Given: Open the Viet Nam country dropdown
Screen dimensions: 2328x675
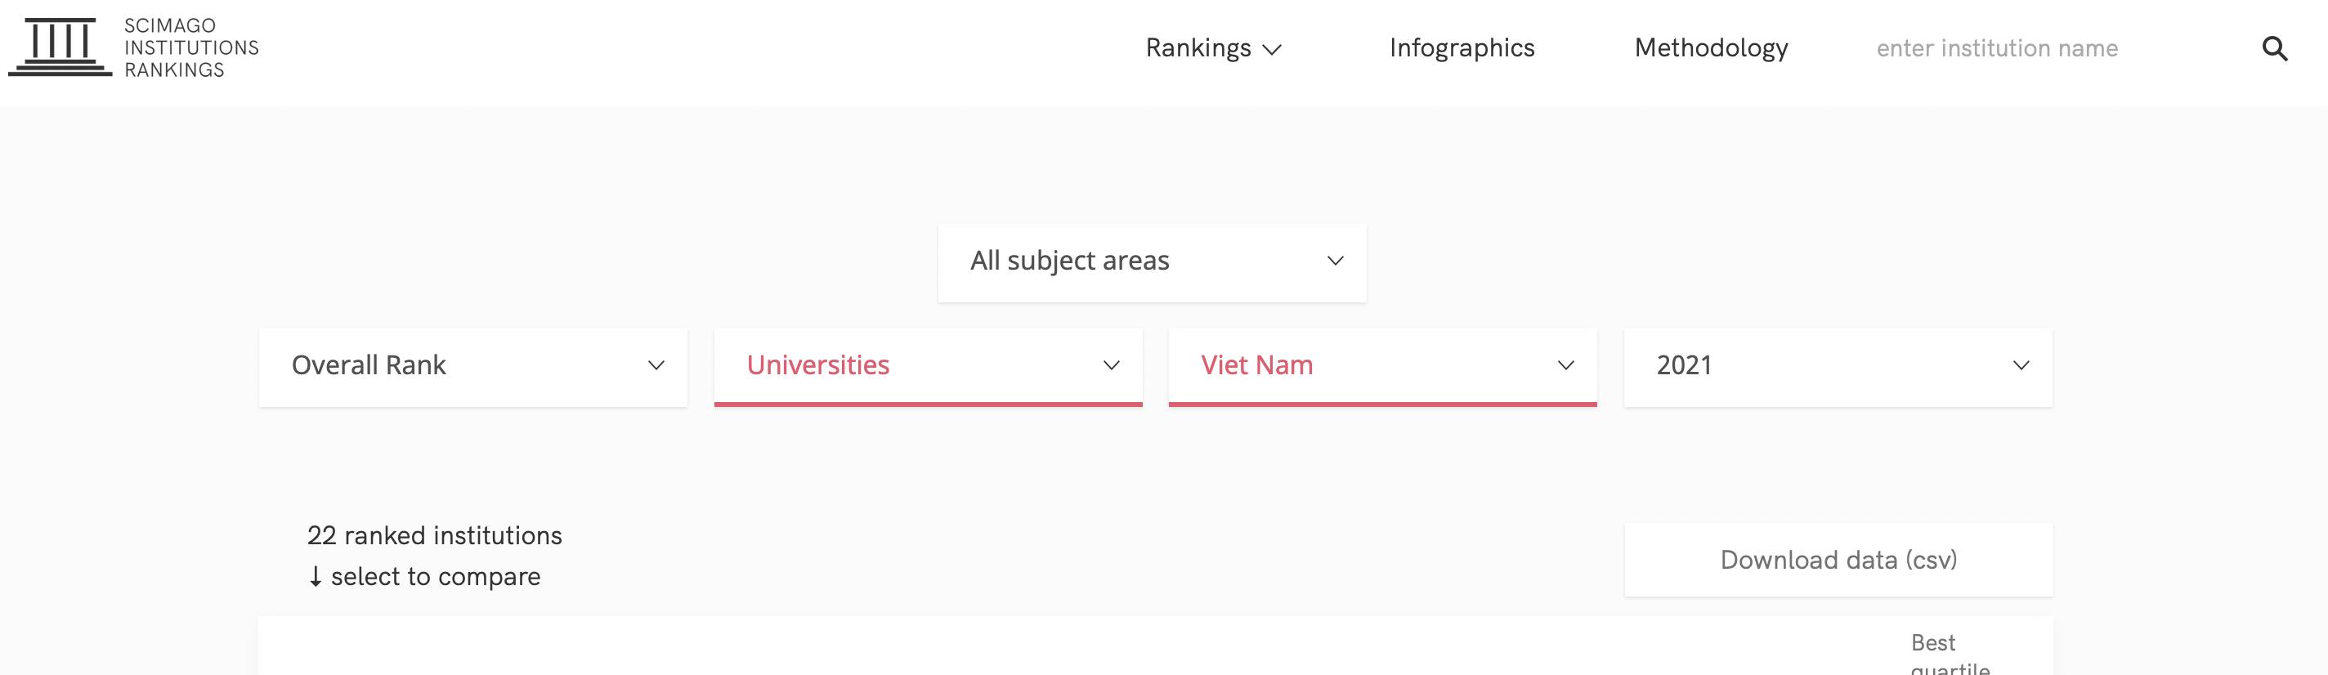Looking at the screenshot, I should point(1383,368).
